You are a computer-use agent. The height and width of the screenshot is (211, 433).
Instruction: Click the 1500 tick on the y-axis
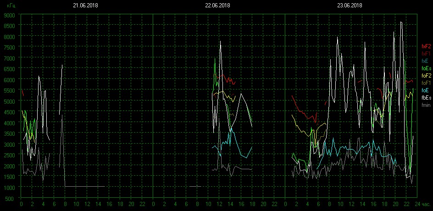(10, 177)
